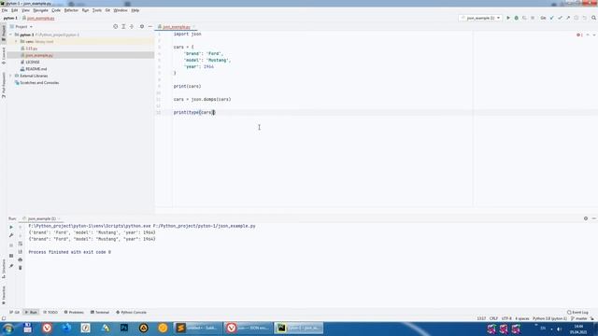The height and width of the screenshot is (336, 598).
Task: Open the Event Log in status bar
Action: click(x=577, y=313)
